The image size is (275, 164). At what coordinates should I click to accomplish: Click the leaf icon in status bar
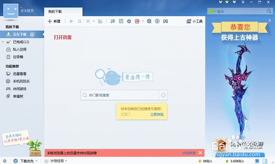click(5, 161)
